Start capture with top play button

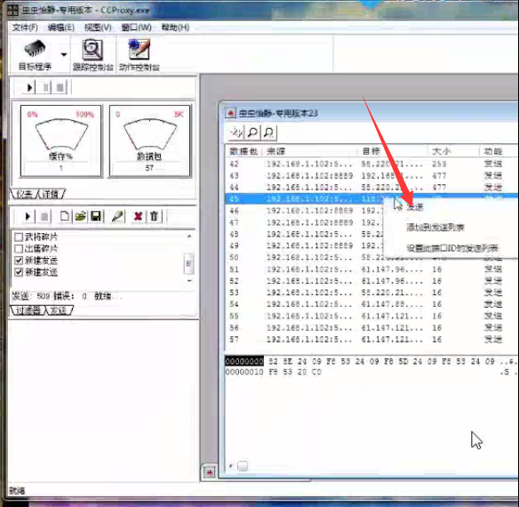tap(30, 87)
